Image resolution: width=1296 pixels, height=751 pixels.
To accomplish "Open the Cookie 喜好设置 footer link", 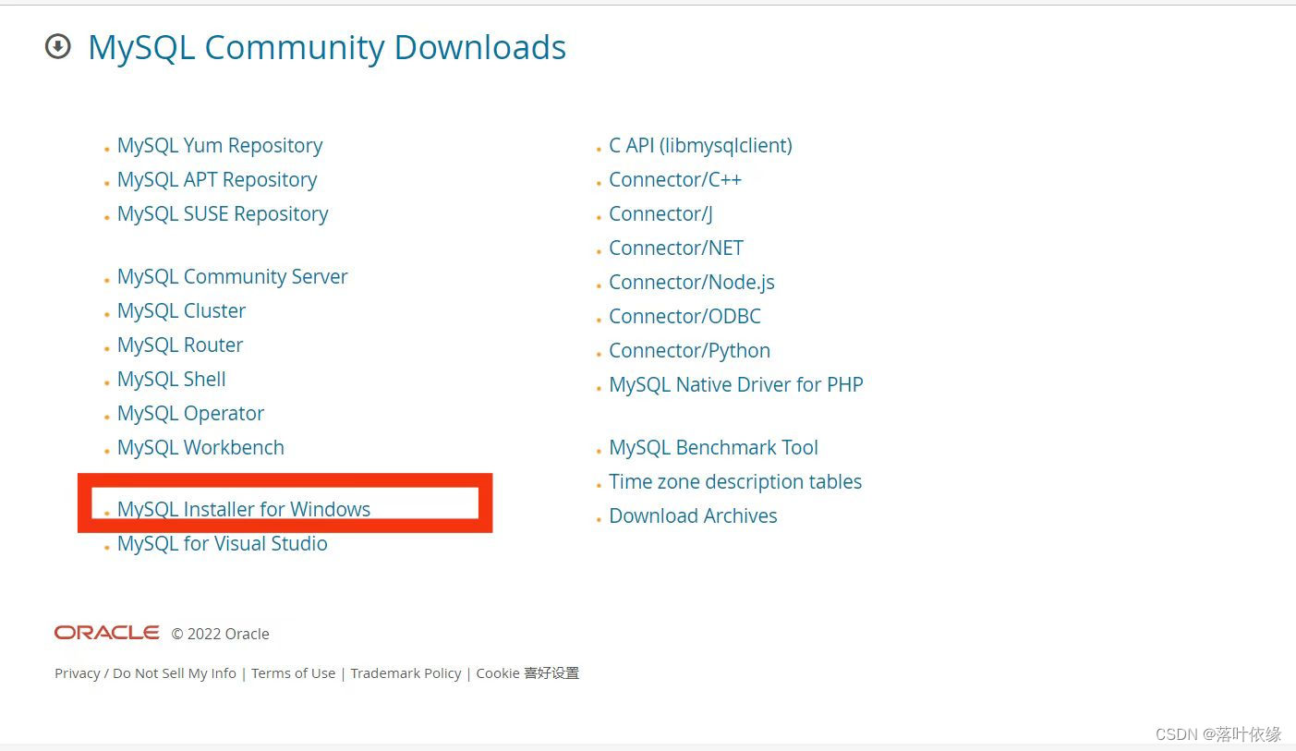I will pyautogui.click(x=527, y=673).
